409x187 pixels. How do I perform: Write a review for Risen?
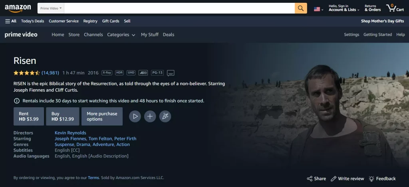(x=347, y=179)
